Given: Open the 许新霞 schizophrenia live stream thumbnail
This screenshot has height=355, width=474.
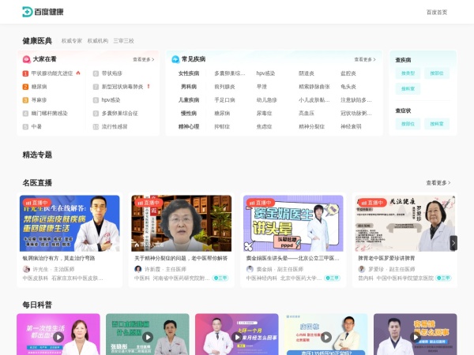Looking at the screenshot, I should point(181,223).
